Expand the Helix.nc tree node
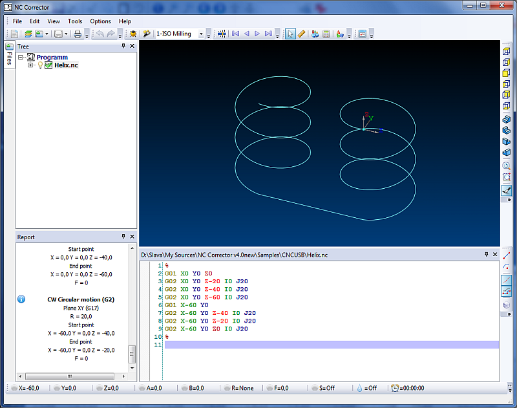The height and width of the screenshot is (408, 517). point(30,65)
